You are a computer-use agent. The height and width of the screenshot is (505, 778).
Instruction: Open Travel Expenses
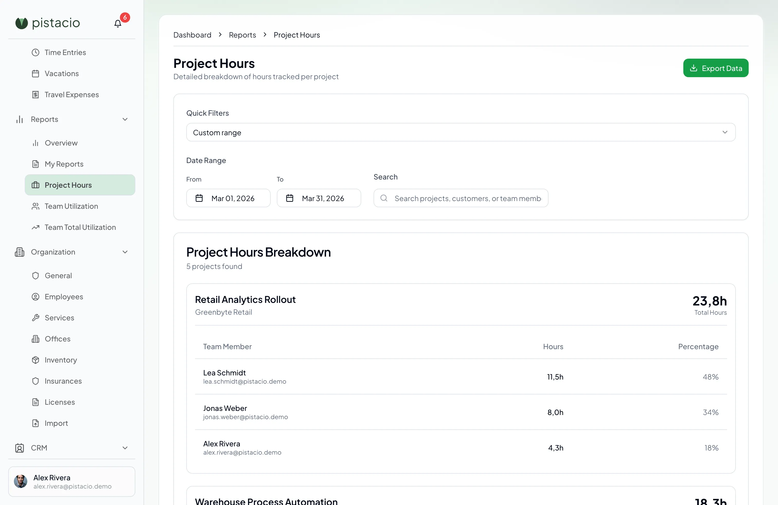point(80,94)
